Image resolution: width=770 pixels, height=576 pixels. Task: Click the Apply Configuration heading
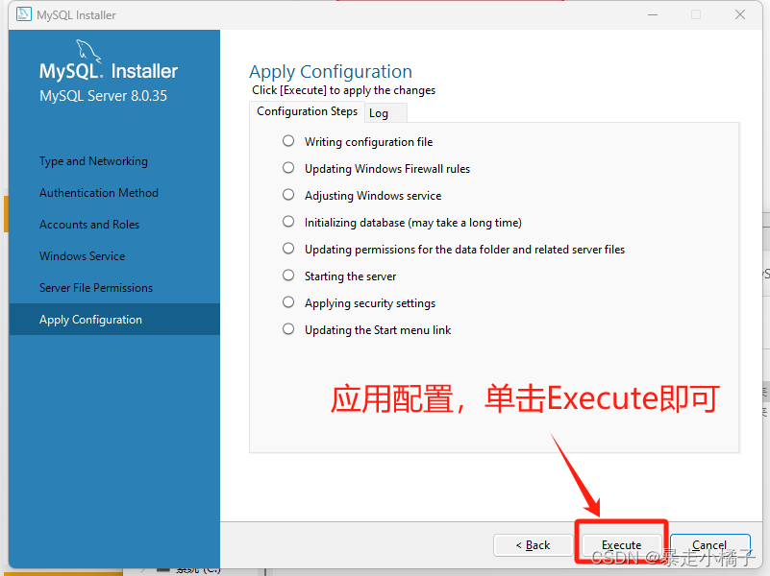coord(331,72)
